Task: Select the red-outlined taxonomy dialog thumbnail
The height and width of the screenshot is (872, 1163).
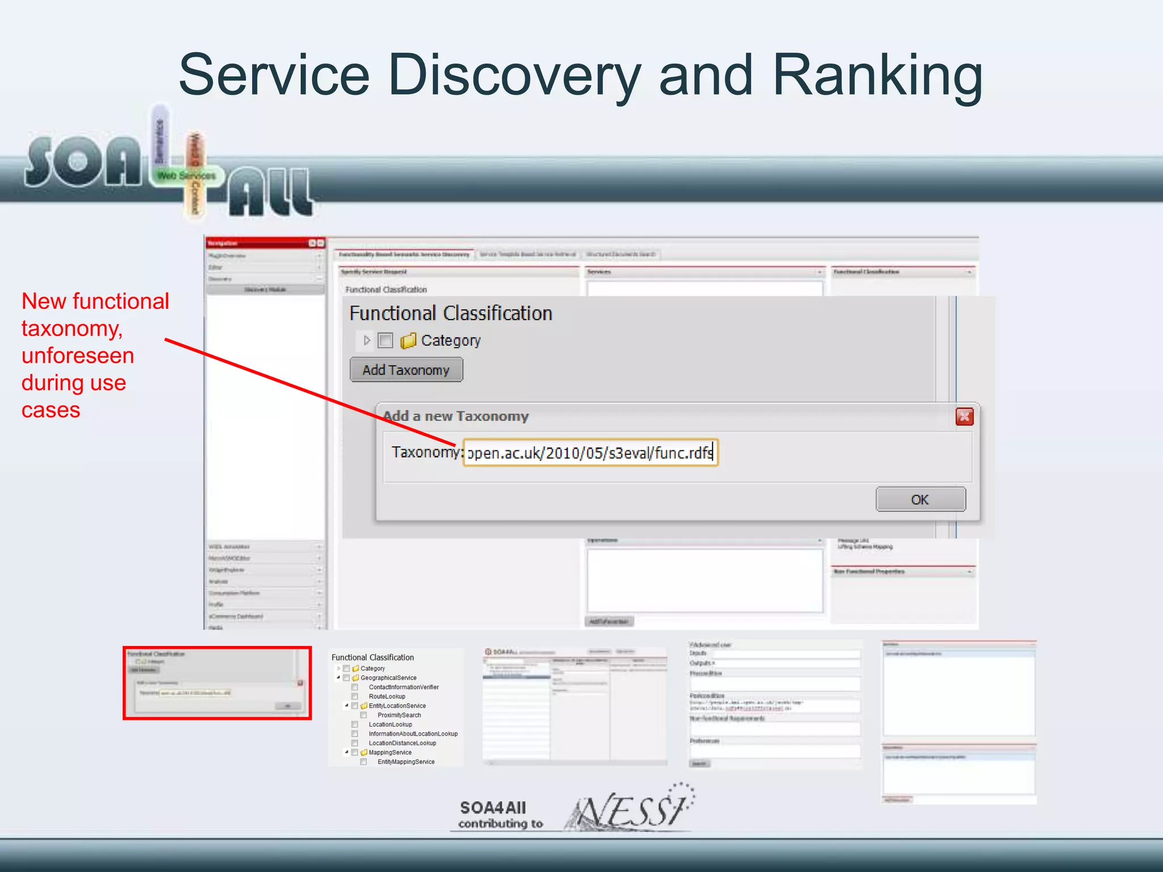Action: coord(217,683)
